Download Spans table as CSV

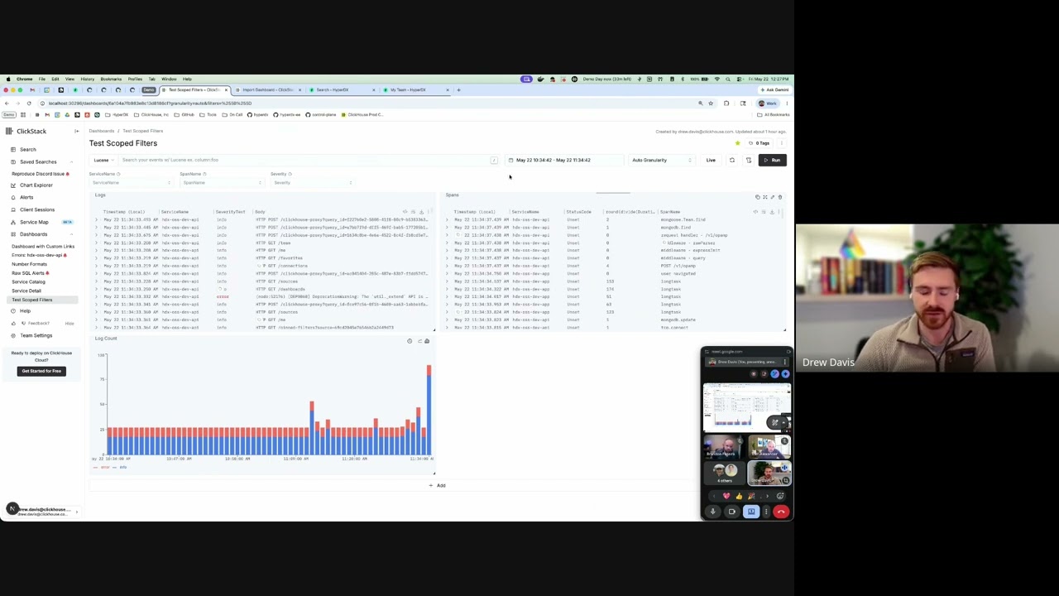click(771, 212)
